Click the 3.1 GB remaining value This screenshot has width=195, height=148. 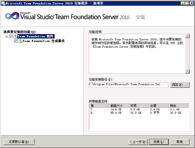(x=175, y=110)
